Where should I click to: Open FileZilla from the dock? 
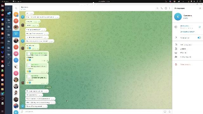(x=2, y=61)
